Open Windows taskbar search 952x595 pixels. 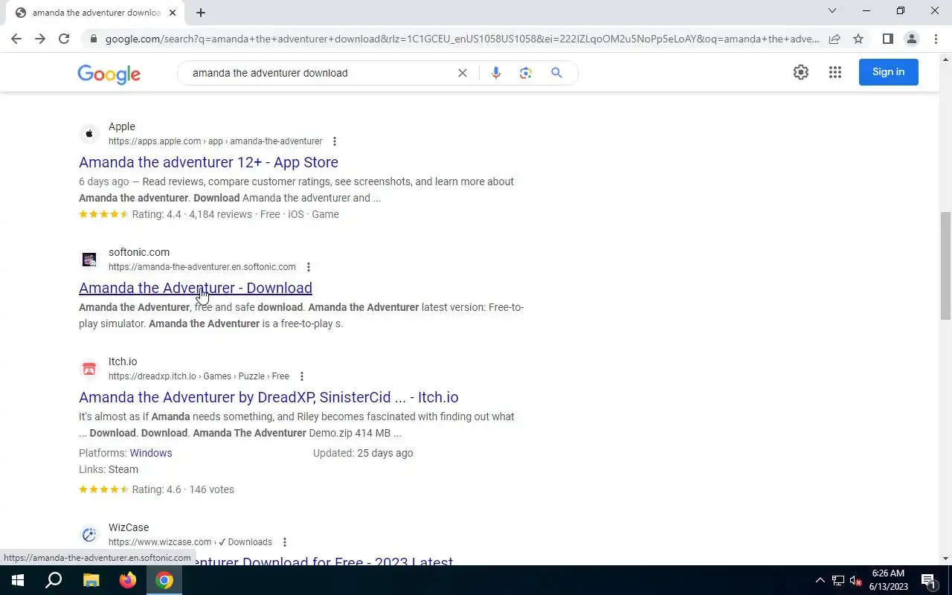[54, 580]
